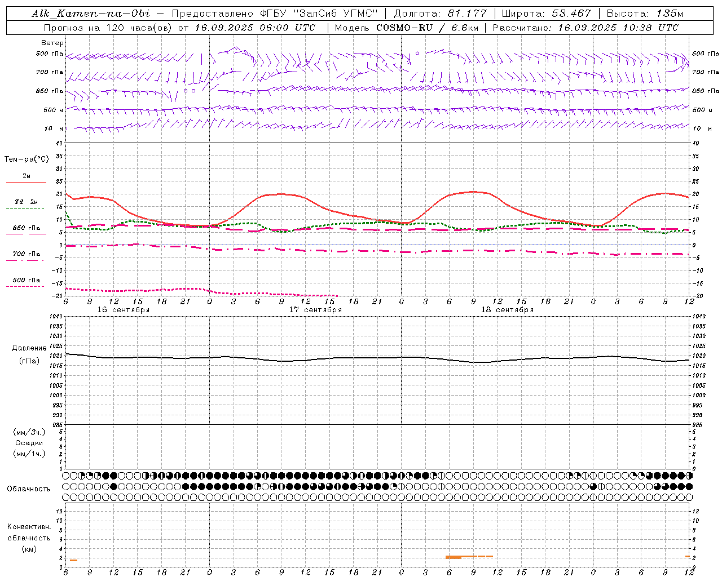Select the longitude value Долгота: 81.177
722x577 pixels.
click(x=440, y=14)
